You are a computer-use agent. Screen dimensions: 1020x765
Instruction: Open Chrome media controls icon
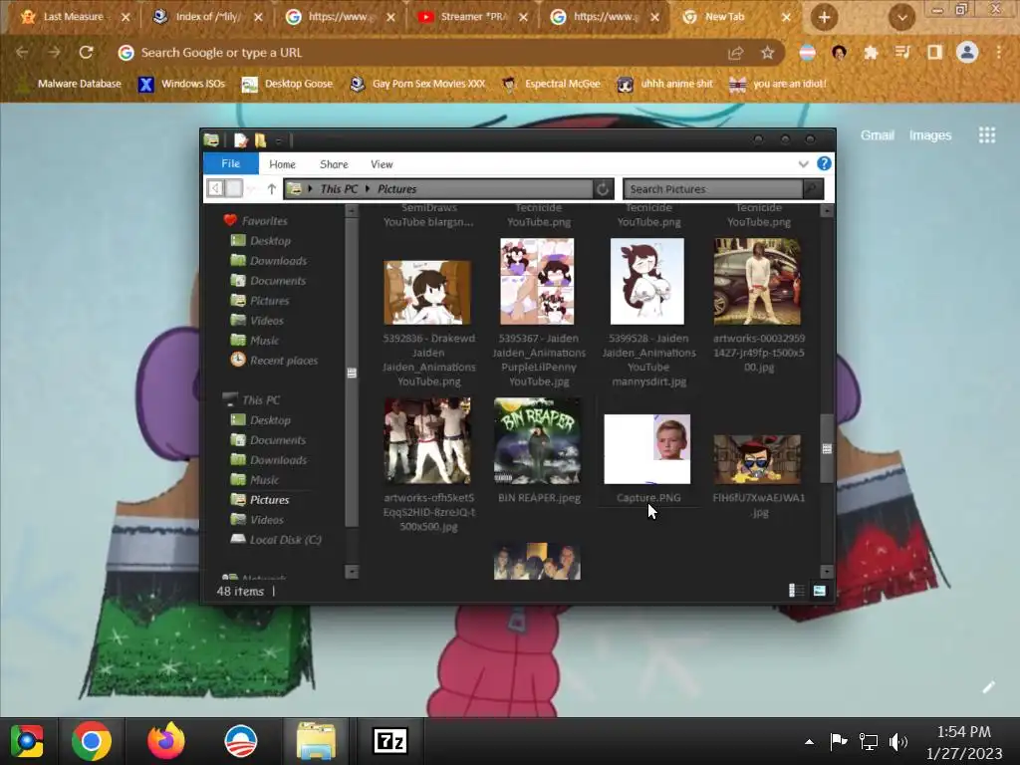902,53
